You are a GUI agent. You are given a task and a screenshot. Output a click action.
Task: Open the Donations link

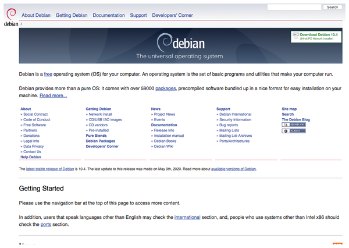click(31, 136)
